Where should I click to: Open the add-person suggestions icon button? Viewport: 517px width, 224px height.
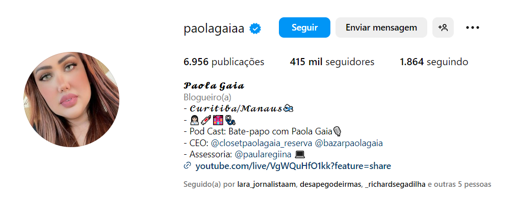[x=443, y=27]
